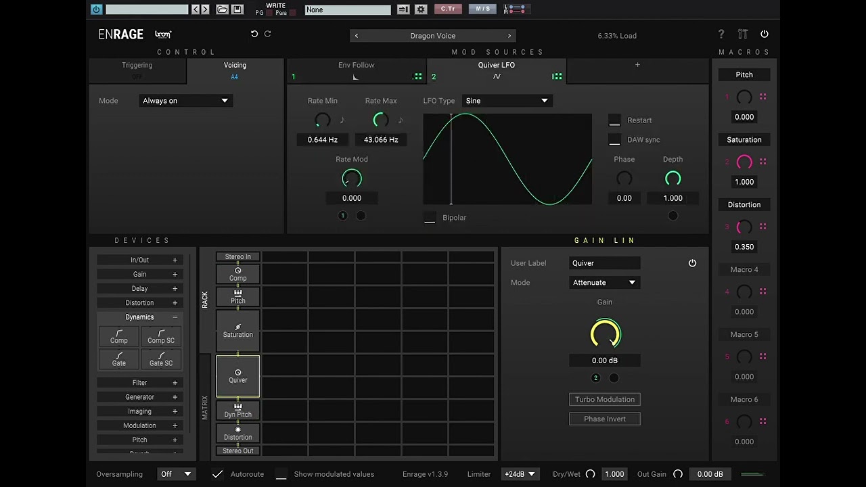Open the help question mark icon
Viewport: 866px width, 487px height.
721,34
